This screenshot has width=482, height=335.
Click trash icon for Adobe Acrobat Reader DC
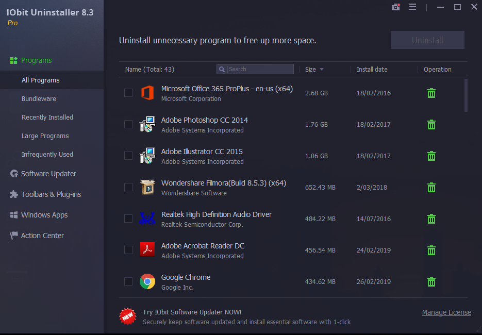[431, 250]
